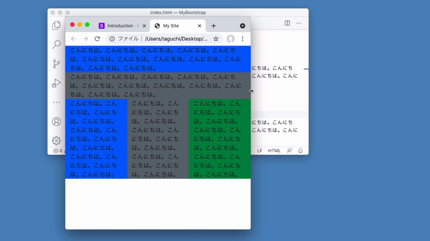Click the notifications bell in status bar
The width and height of the screenshot is (430, 241).
(300, 151)
